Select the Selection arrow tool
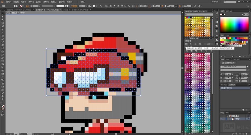 [3, 13]
